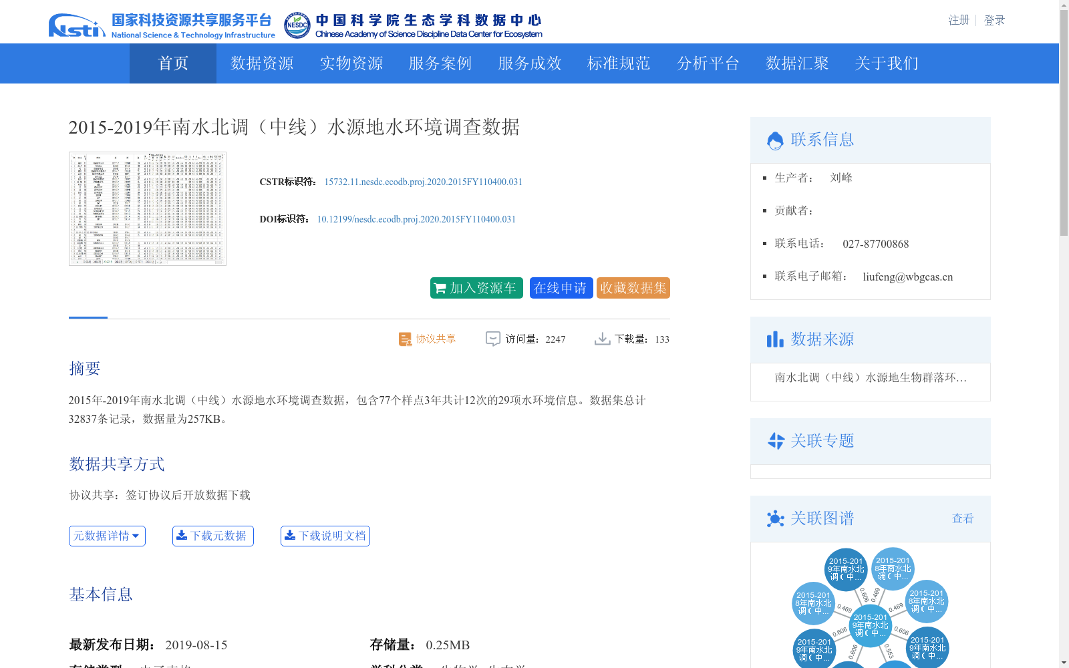Open the 服务案例 menu
The image size is (1069, 668).
point(440,63)
